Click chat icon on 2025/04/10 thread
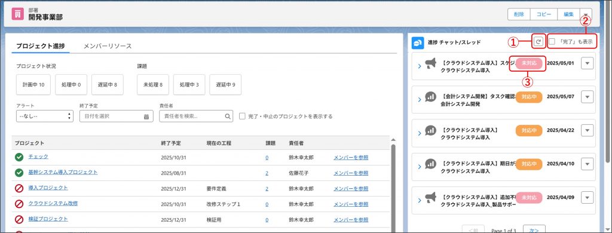 pos(430,164)
